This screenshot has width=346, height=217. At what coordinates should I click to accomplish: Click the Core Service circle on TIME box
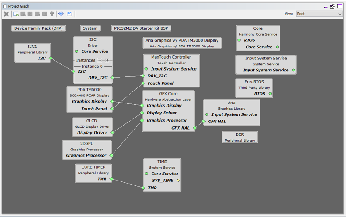point(147,174)
